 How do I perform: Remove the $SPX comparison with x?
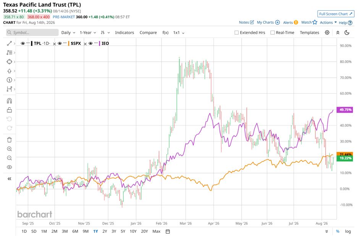tap(85, 44)
